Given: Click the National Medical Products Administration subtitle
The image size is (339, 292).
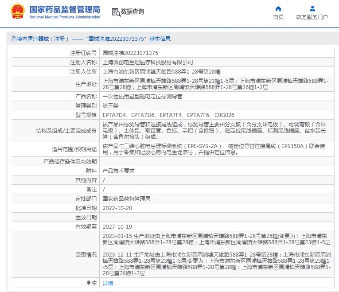Looking at the screenshot, I should pyautogui.click(x=65, y=17).
